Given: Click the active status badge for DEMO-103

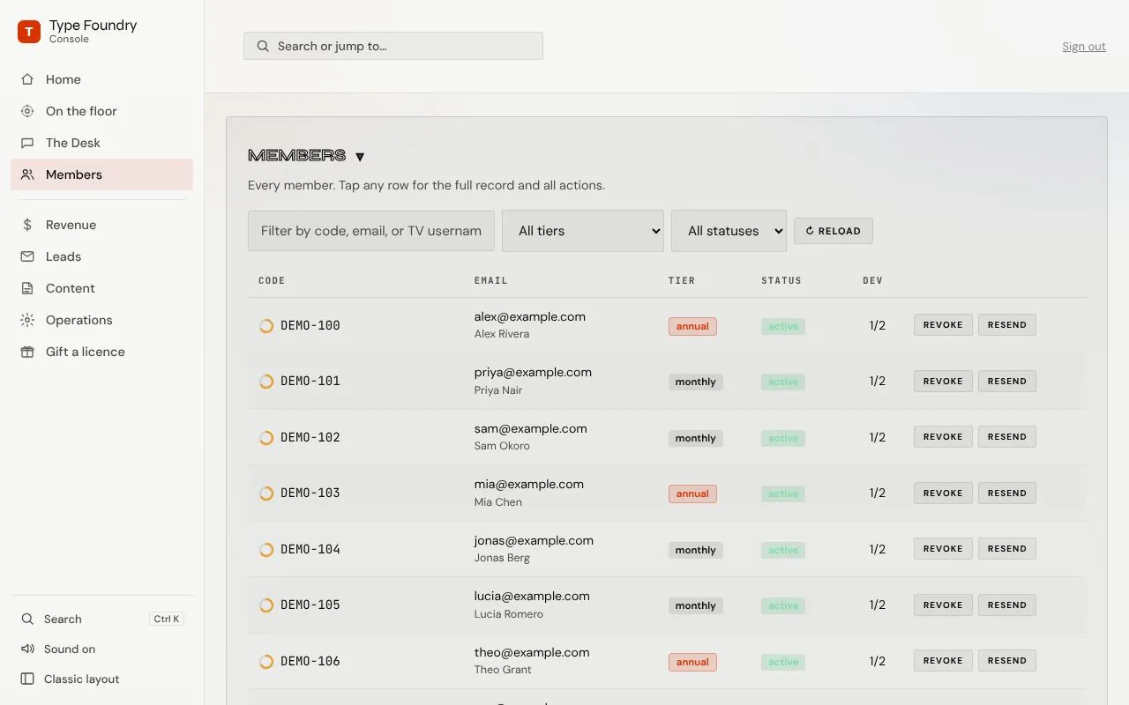Looking at the screenshot, I should (783, 494).
